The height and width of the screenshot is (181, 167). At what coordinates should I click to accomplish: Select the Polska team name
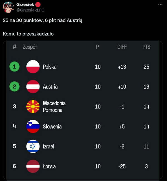point(50,67)
